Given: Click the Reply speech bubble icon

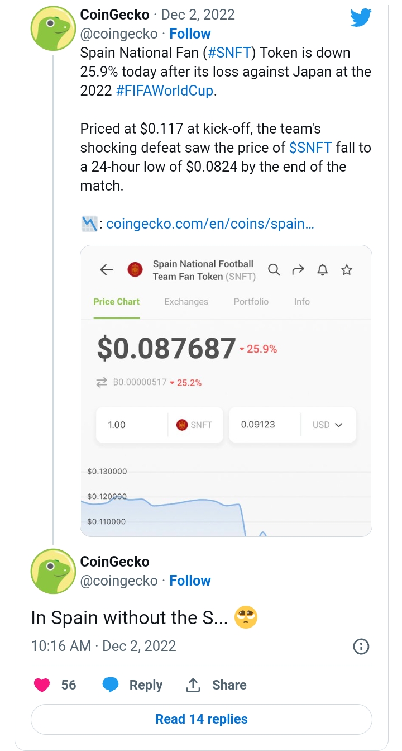Looking at the screenshot, I should pos(111,685).
